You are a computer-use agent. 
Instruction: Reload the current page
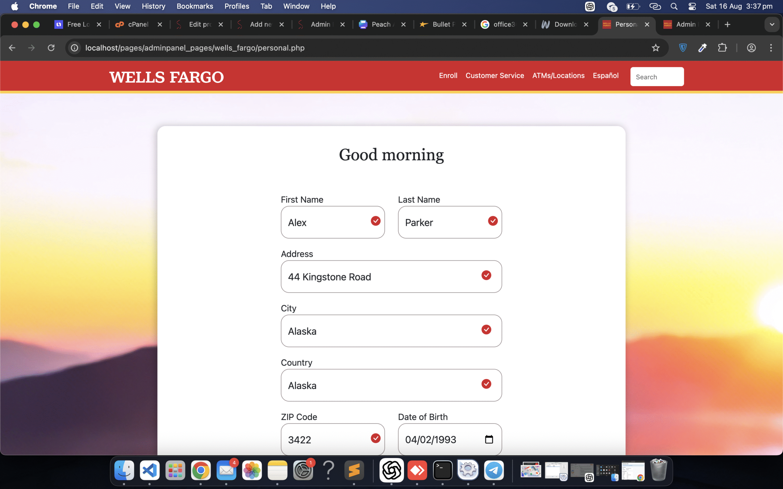coord(51,48)
